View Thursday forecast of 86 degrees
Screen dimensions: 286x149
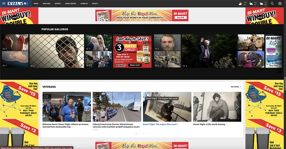click(263, 3)
